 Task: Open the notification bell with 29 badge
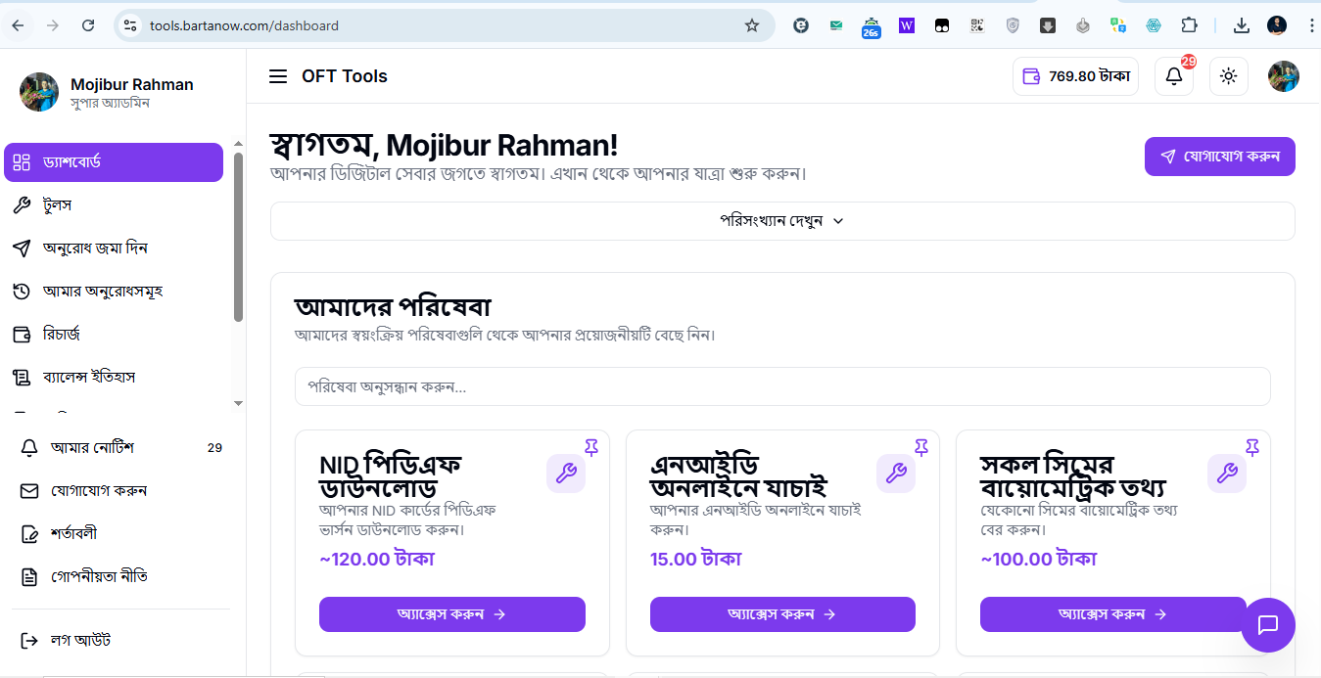pos(1174,76)
